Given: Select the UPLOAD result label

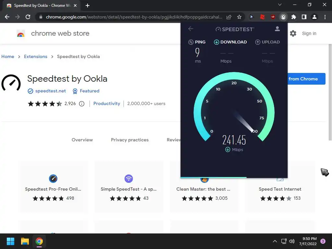Looking at the screenshot, I should 271,42.
